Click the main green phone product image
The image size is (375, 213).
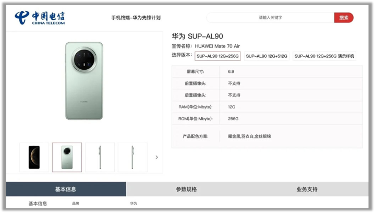pyautogui.click(x=84, y=81)
